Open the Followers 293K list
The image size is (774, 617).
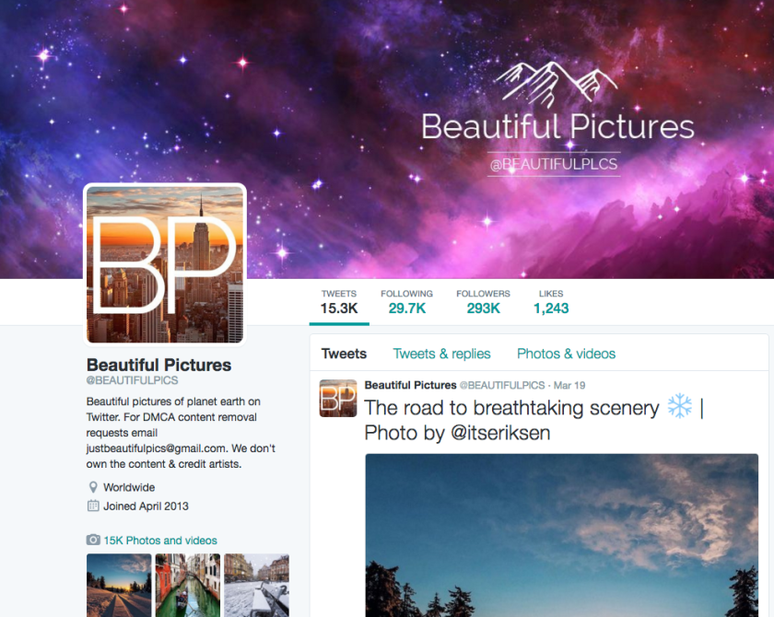coord(483,302)
